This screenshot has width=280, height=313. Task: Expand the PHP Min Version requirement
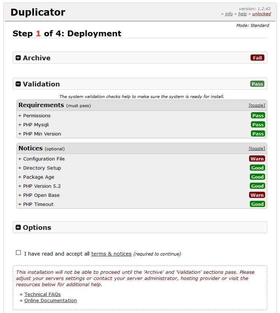click(x=40, y=134)
